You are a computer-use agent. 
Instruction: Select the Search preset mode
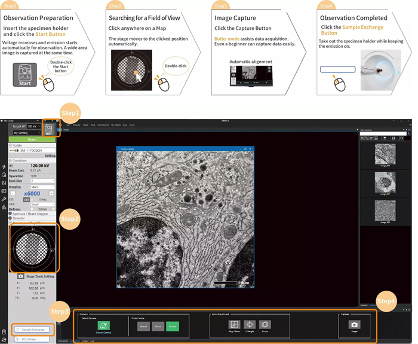pos(144,327)
